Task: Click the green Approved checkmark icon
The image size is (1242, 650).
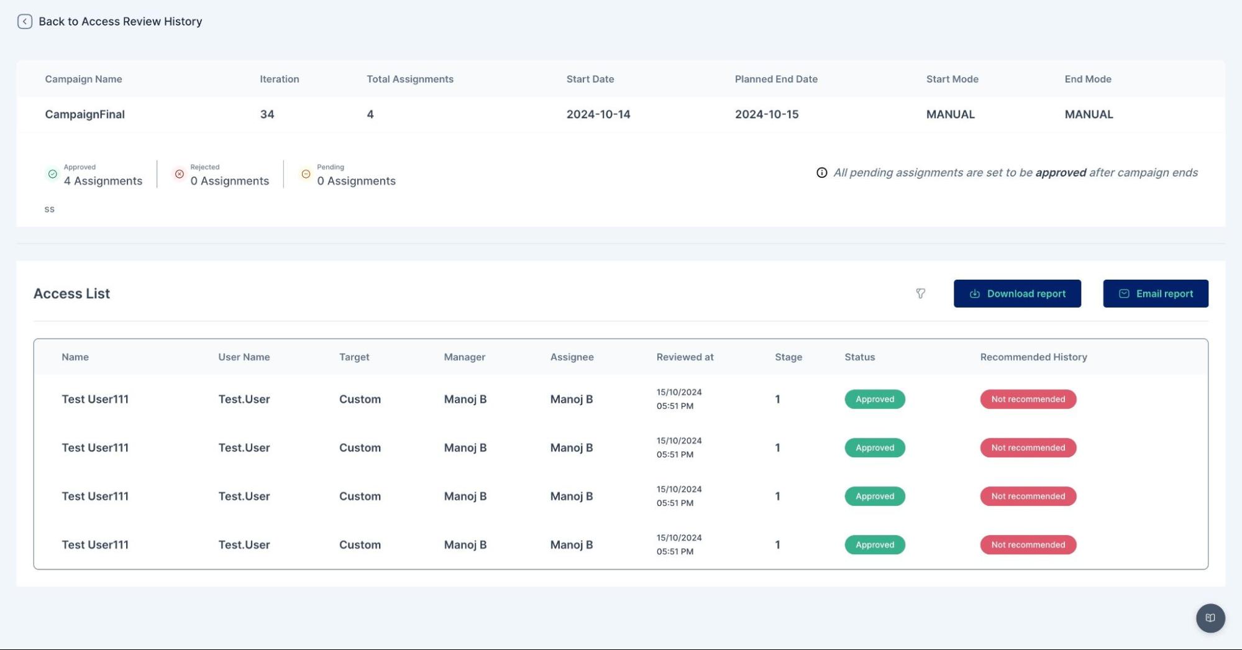Action: tap(53, 174)
